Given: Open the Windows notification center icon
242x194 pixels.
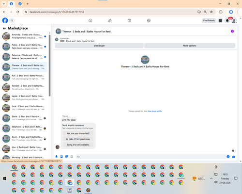Looking at the screenshot, I should coord(236,178).
